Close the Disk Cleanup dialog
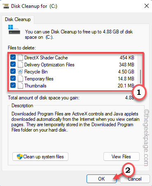Viewport: 152px width, 186px height. coord(147,6)
